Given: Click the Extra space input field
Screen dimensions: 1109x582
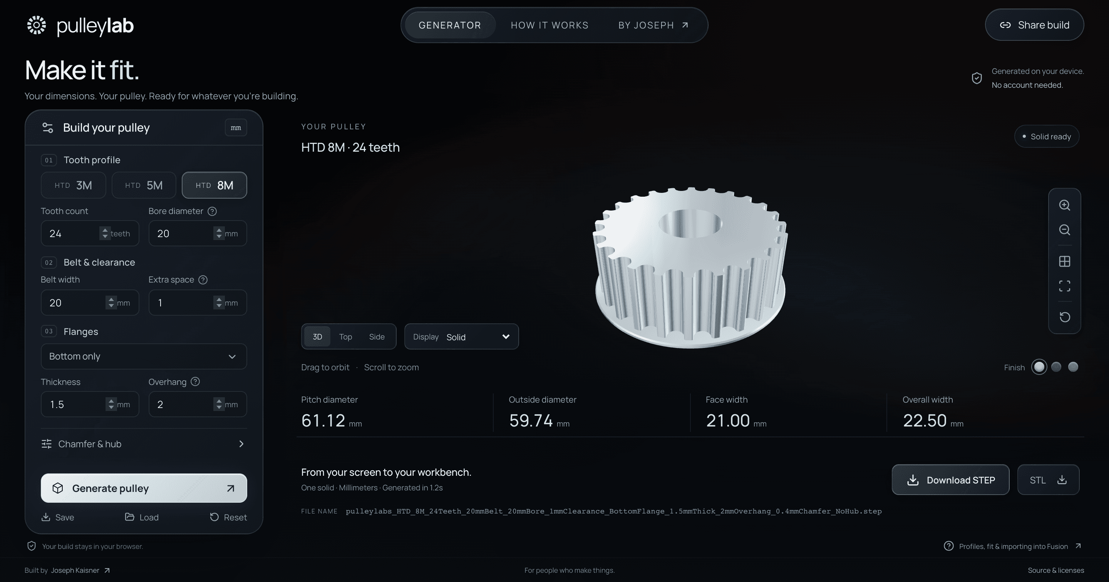Looking at the screenshot, I should [198, 303].
